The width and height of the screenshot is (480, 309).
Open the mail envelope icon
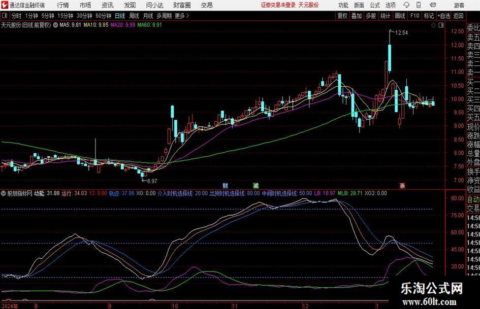(x=433, y=5)
